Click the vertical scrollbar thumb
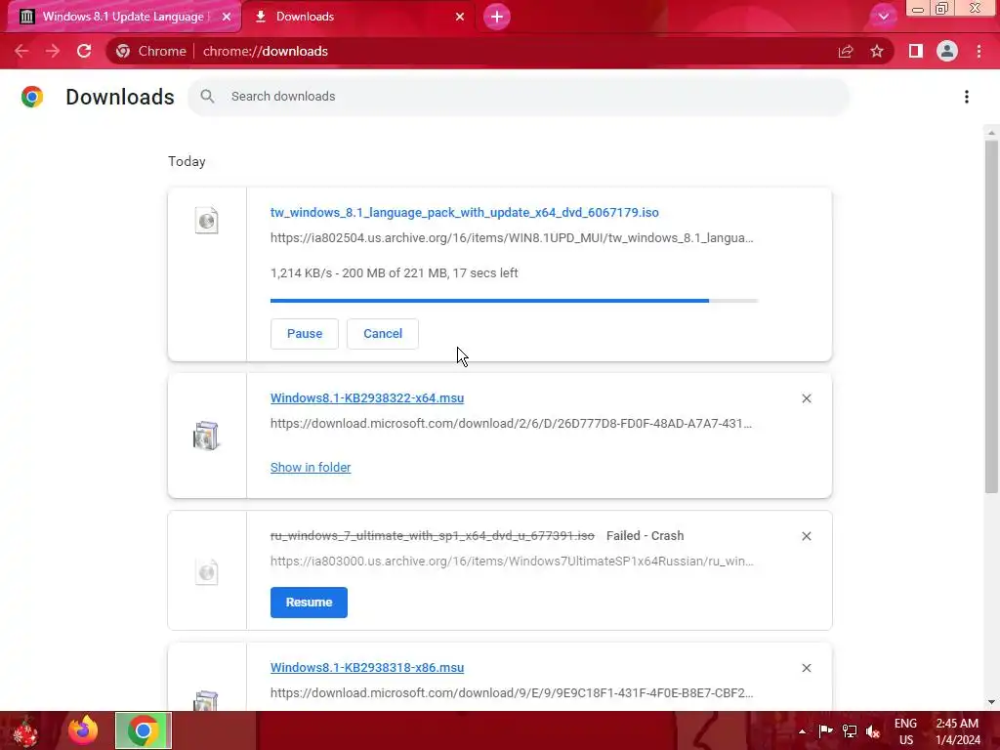This screenshot has height=750, width=1000. [x=991, y=316]
